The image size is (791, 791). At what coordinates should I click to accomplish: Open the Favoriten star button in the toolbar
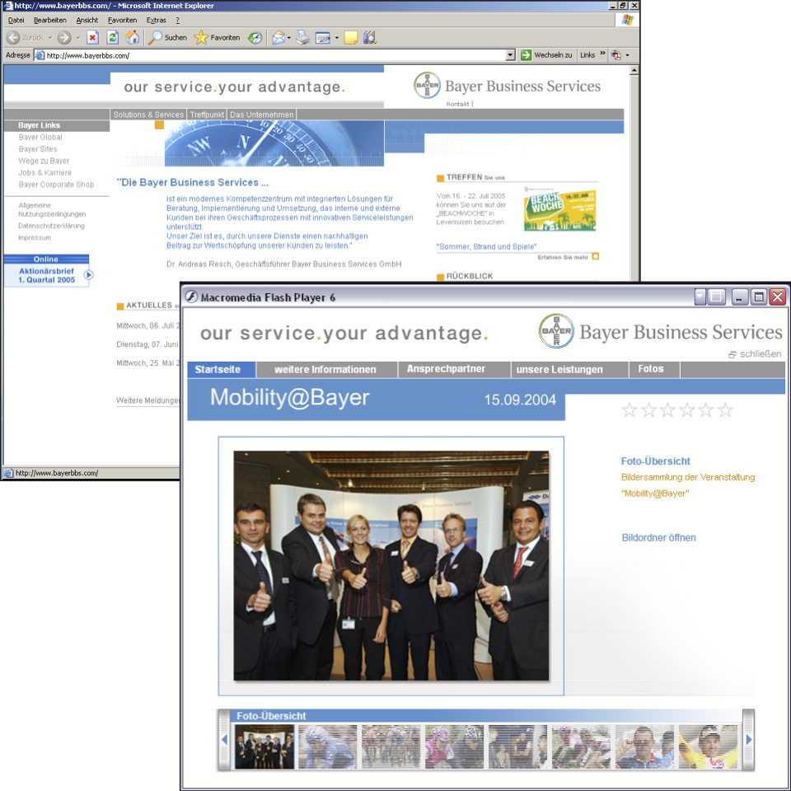[217, 37]
